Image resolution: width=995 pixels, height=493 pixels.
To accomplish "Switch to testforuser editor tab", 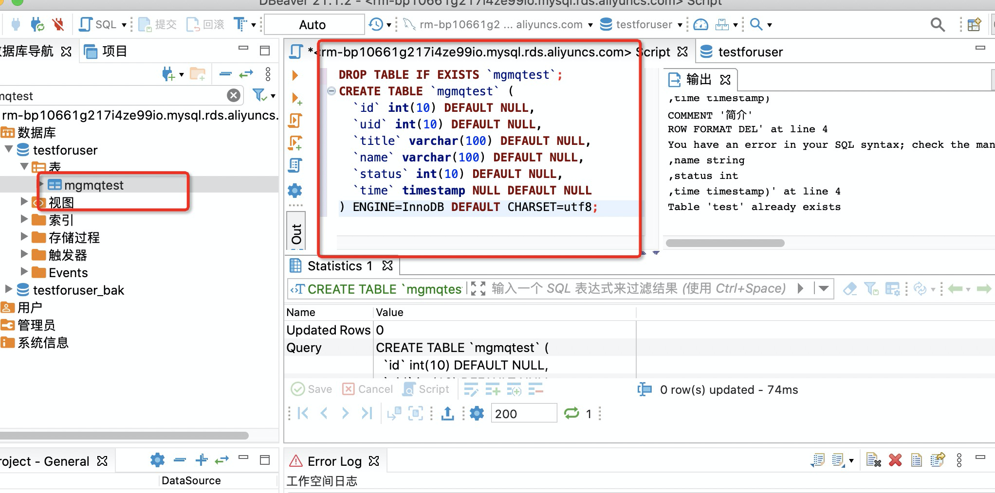I will [x=741, y=52].
